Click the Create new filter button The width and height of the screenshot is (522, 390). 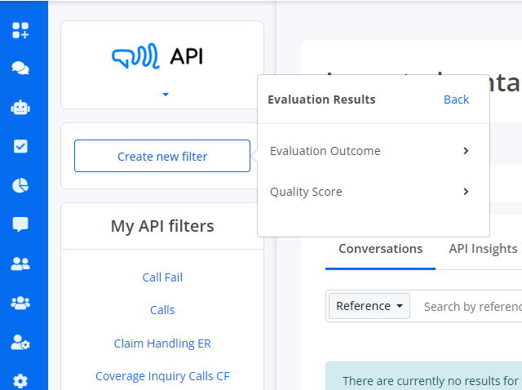tap(162, 156)
